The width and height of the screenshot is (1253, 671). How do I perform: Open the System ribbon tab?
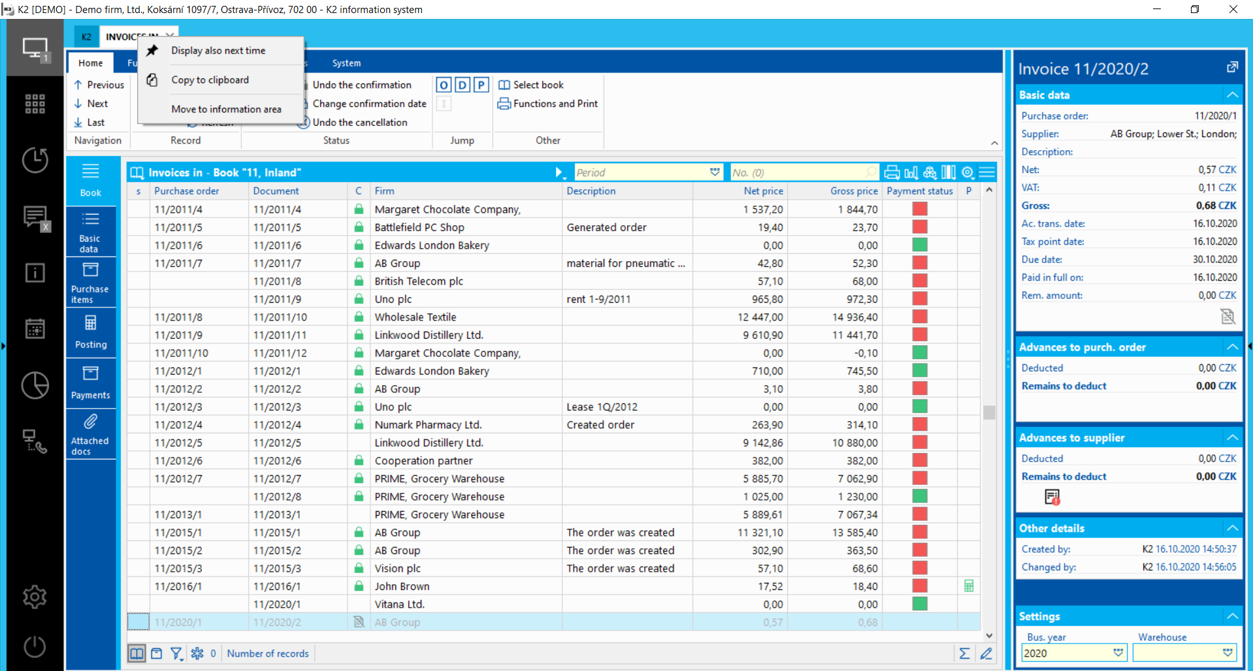click(346, 63)
